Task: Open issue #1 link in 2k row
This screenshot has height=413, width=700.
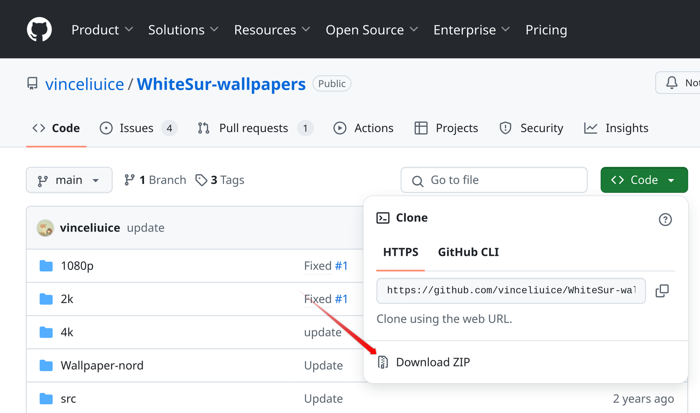Action: [x=341, y=299]
